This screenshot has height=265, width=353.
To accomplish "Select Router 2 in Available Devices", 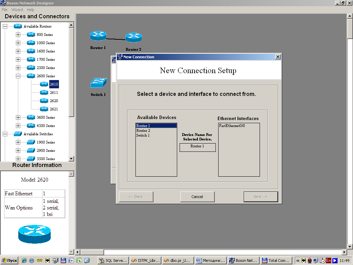I will pyautogui.click(x=156, y=130).
